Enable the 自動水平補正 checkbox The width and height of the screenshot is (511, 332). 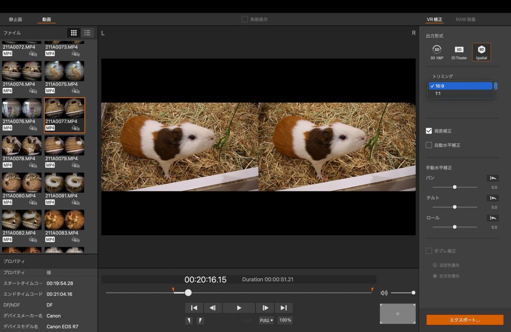pyautogui.click(x=429, y=145)
